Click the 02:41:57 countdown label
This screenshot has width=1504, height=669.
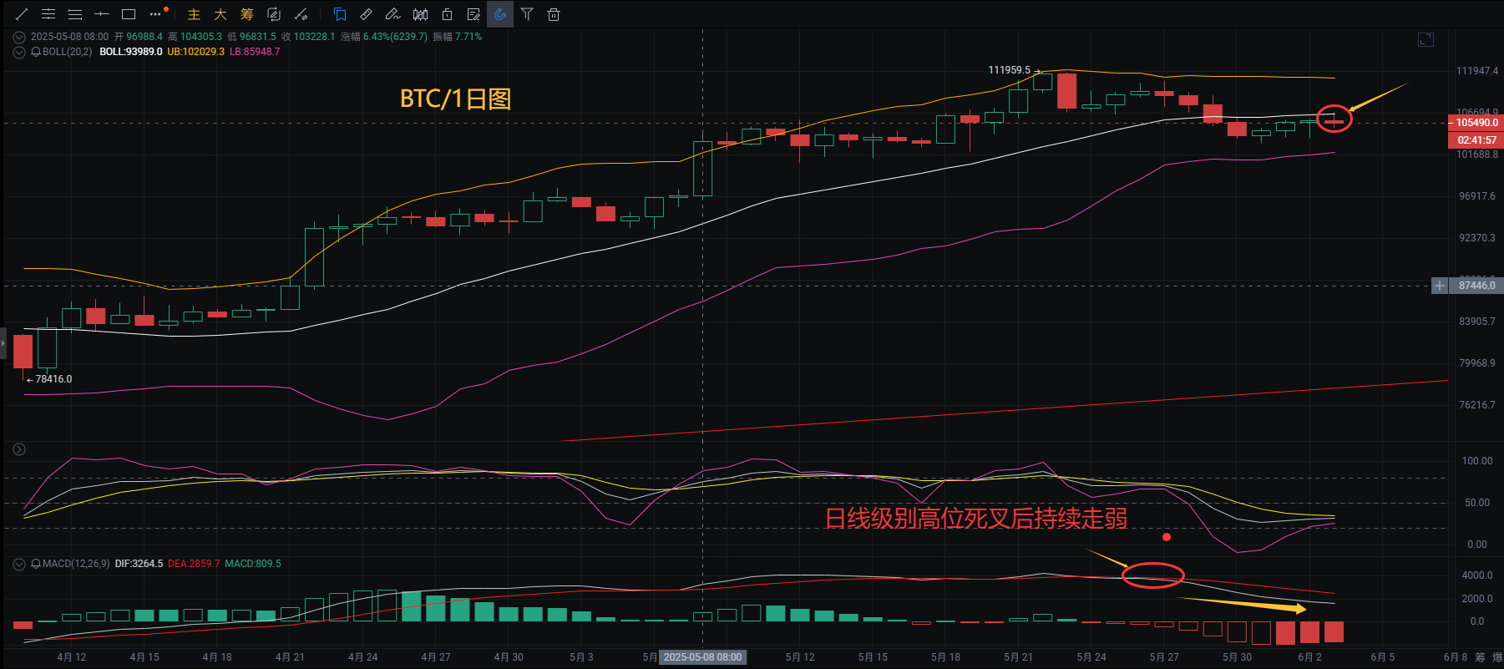[x=1475, y=140]
